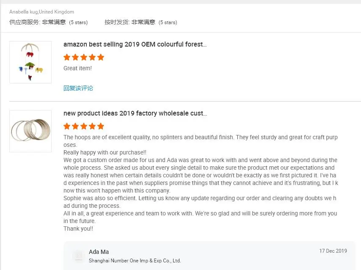The image size is (361, 270).
Task: Open the "new product ideas 2019 factory" product title
Action: coord(135,113)
